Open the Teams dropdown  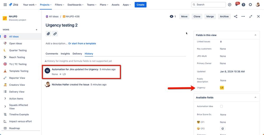coord(92,5)
